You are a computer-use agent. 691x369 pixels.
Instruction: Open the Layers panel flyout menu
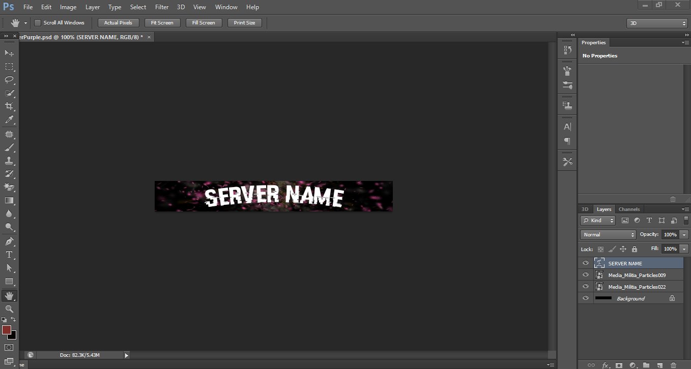pyautogui.click(x=686, y=209)
